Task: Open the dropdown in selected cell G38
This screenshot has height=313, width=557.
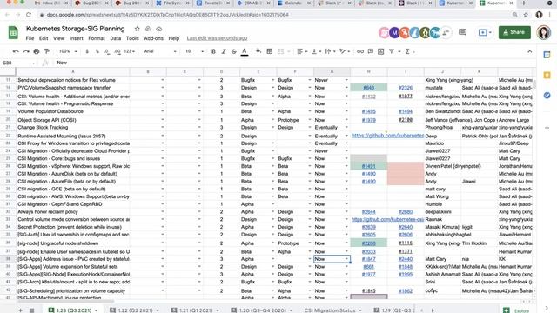Action: [x=346, y=259]
